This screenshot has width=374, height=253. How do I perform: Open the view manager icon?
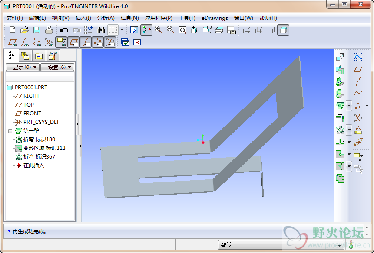pyautogui.click(x=232, y=30)
